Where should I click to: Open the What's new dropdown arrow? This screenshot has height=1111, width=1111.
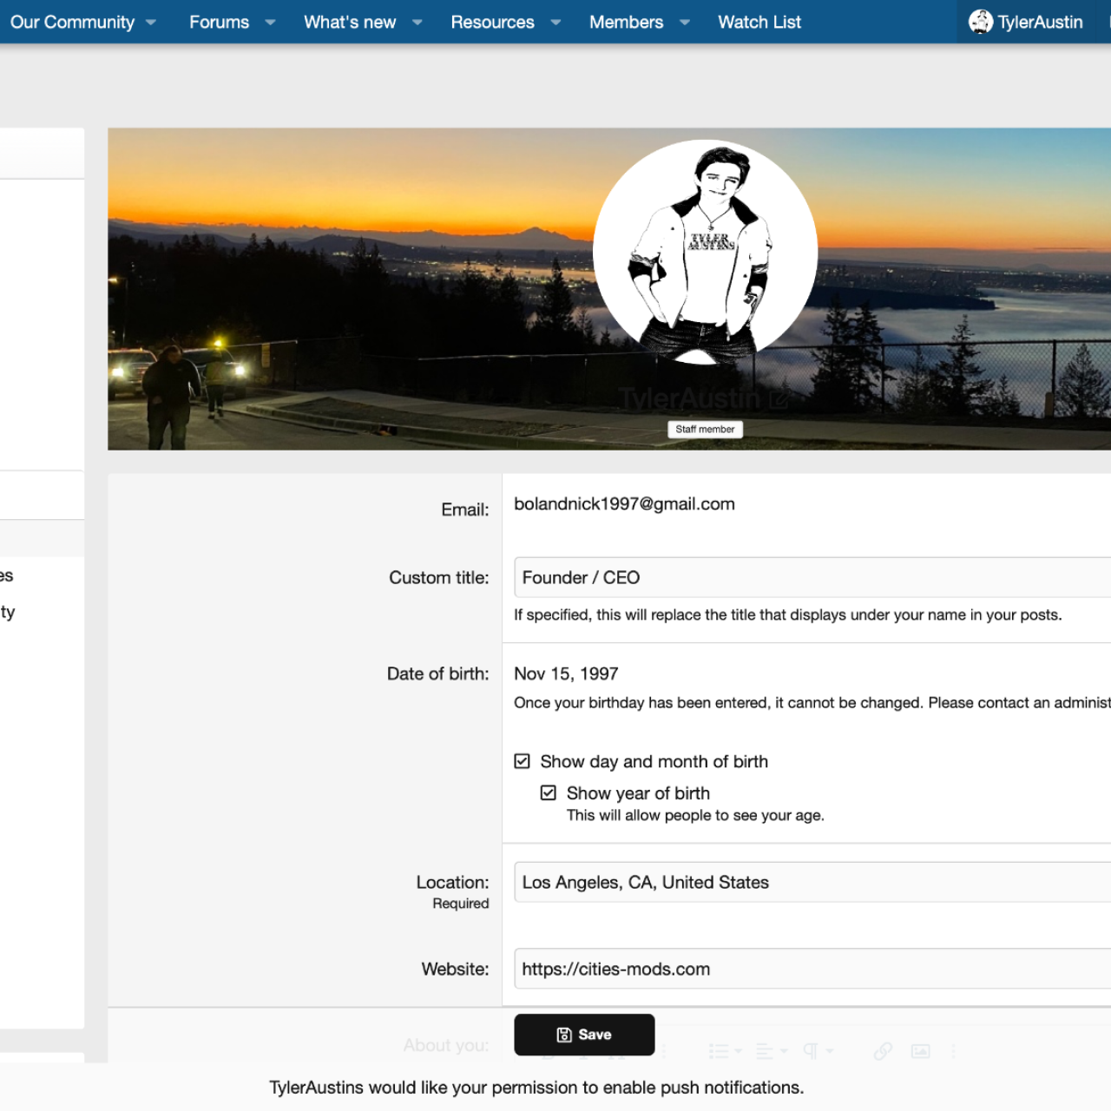pyautogui.click(x=417, y=23)
